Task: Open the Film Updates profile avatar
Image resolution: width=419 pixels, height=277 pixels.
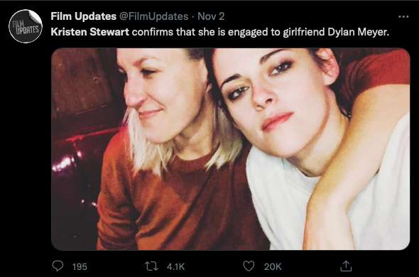Action: (x=26, y=26)
